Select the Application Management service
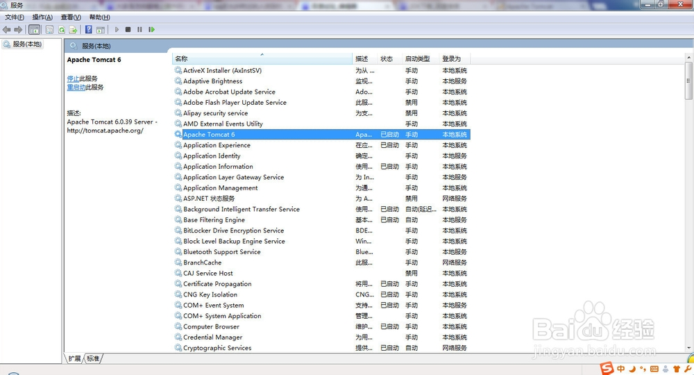 (x=321, y=187)
